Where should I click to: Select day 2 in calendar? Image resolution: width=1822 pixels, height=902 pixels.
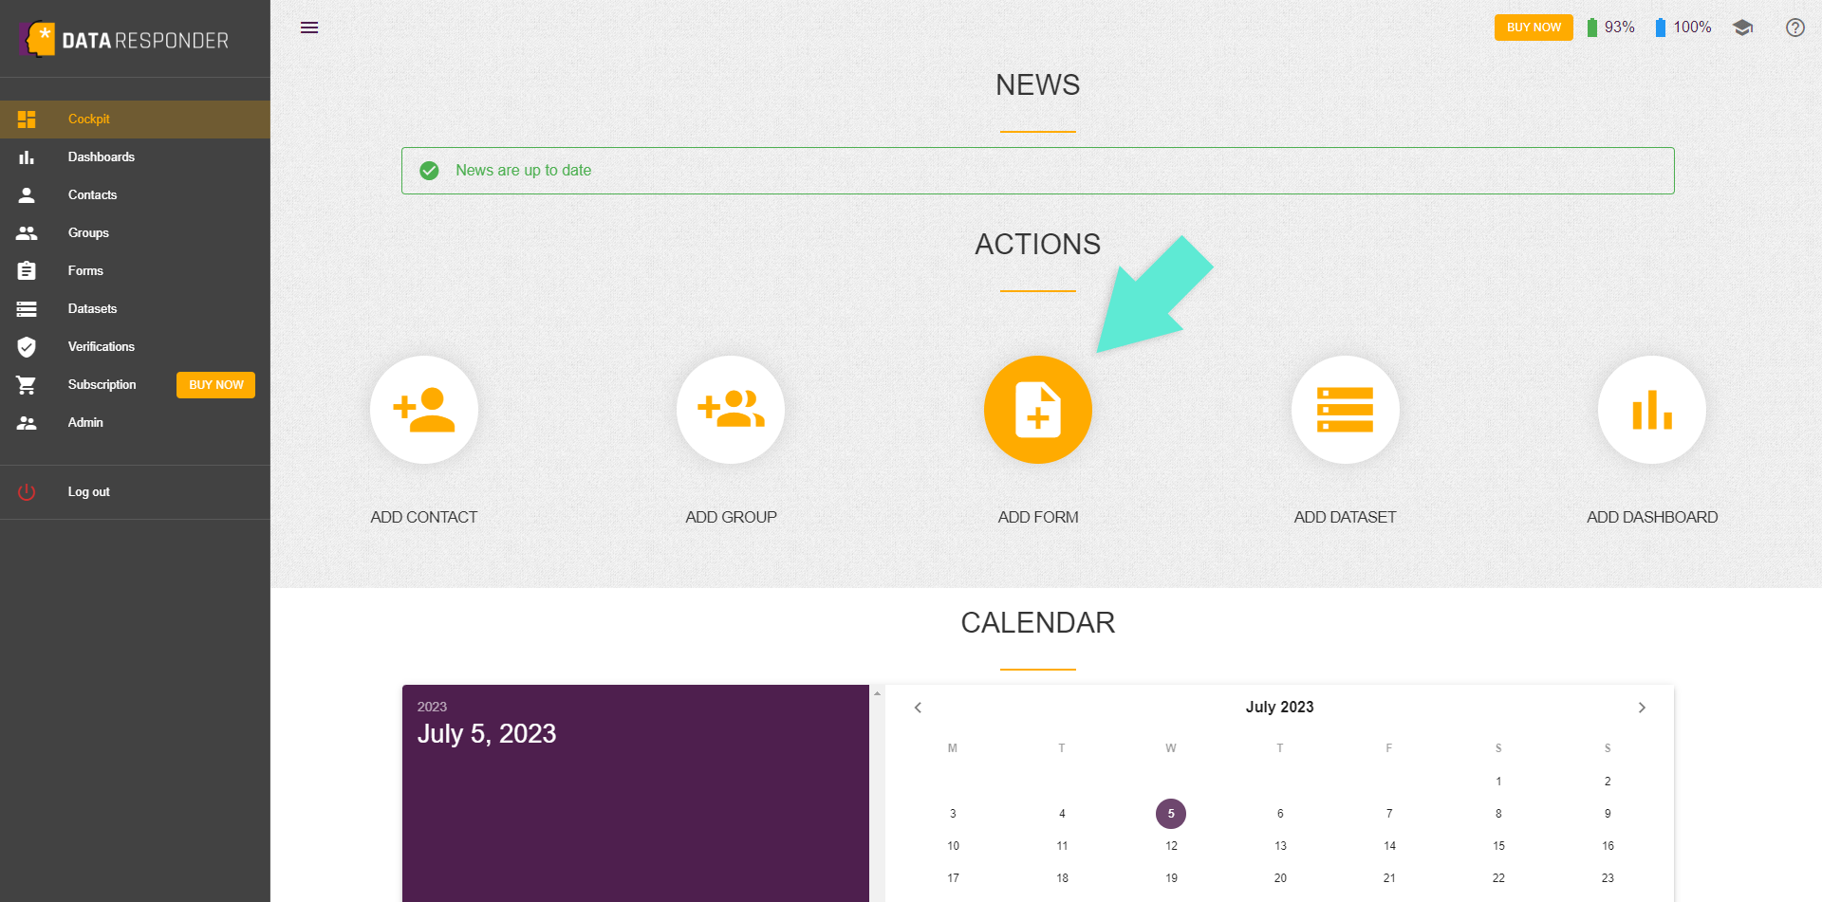point(1608,782)
